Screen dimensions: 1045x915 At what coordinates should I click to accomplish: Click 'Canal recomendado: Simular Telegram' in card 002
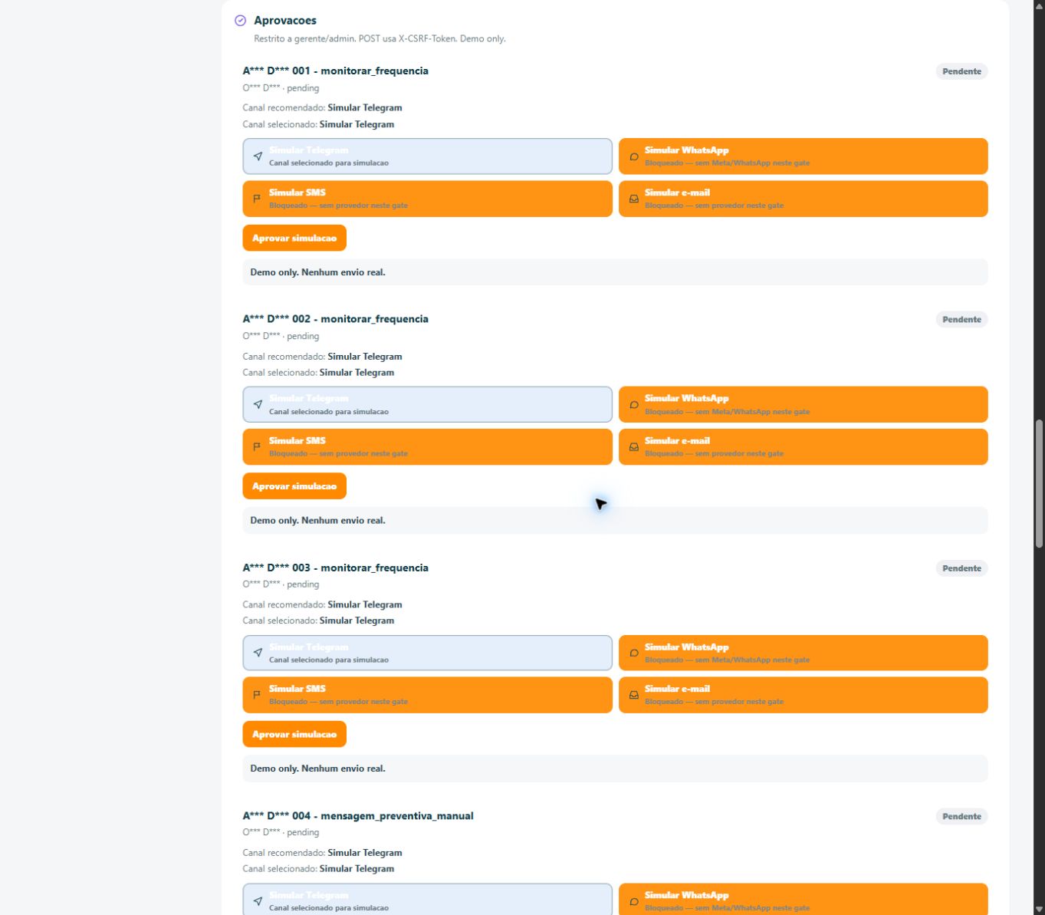(322, 357)
